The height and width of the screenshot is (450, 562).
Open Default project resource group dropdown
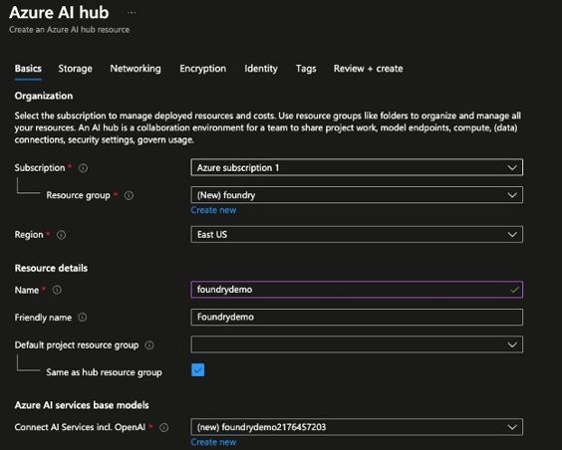(357, 344)
